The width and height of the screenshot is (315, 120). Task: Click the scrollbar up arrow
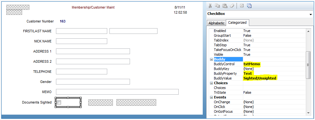(x=308, y=31)
